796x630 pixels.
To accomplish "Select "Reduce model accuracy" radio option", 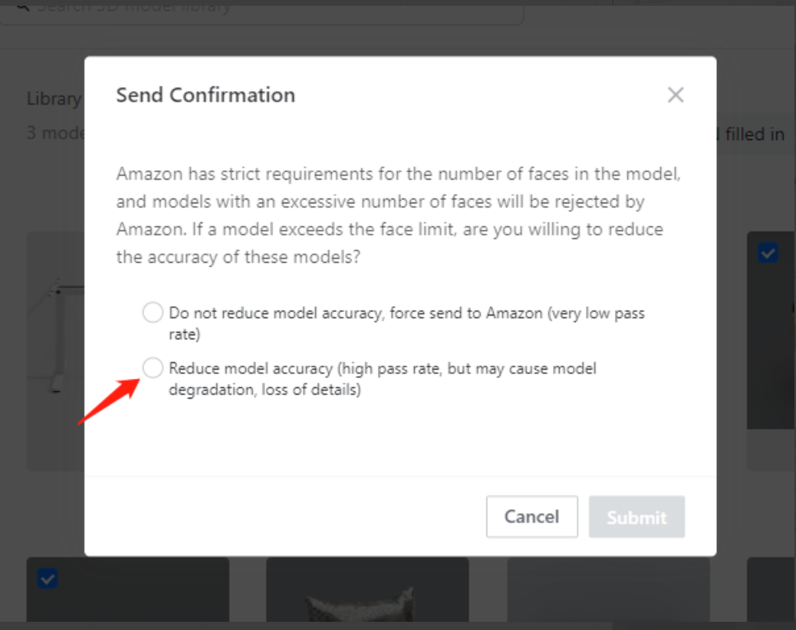I will coord(152,368).
